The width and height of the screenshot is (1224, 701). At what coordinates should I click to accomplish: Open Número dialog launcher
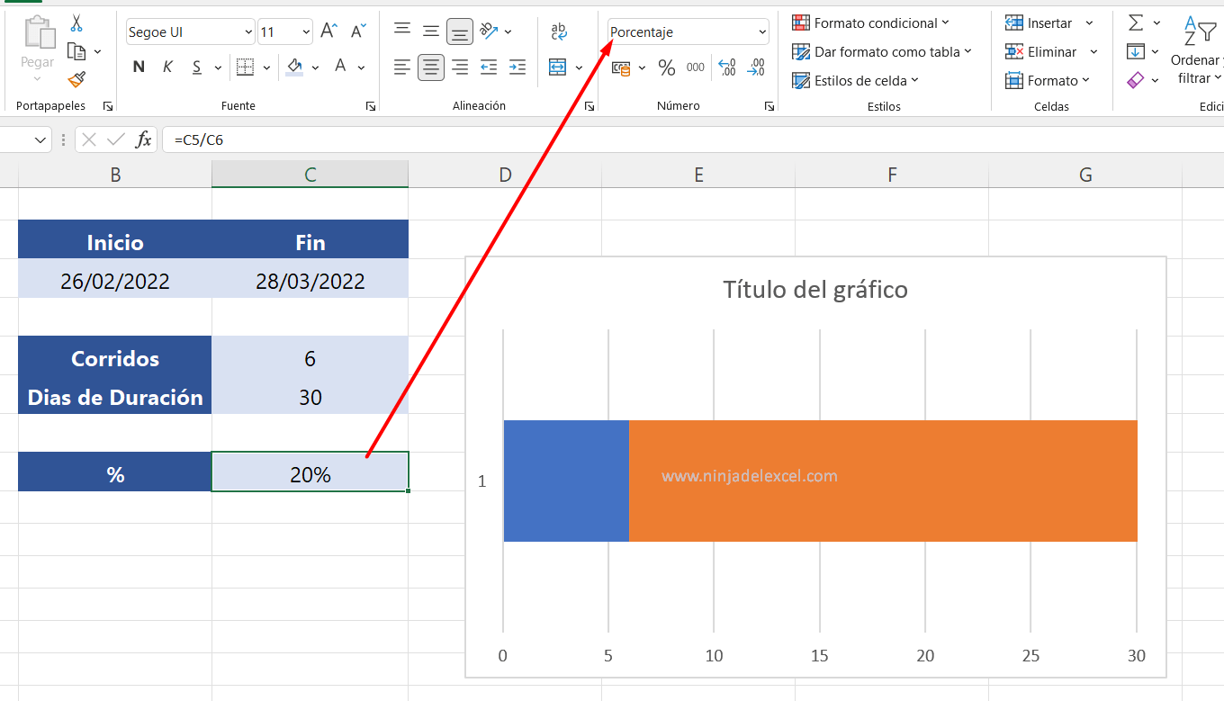[769, 106]
